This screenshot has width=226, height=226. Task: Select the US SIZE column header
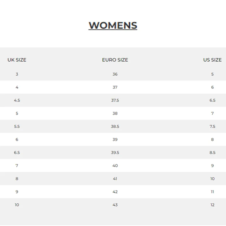(212, 60)
